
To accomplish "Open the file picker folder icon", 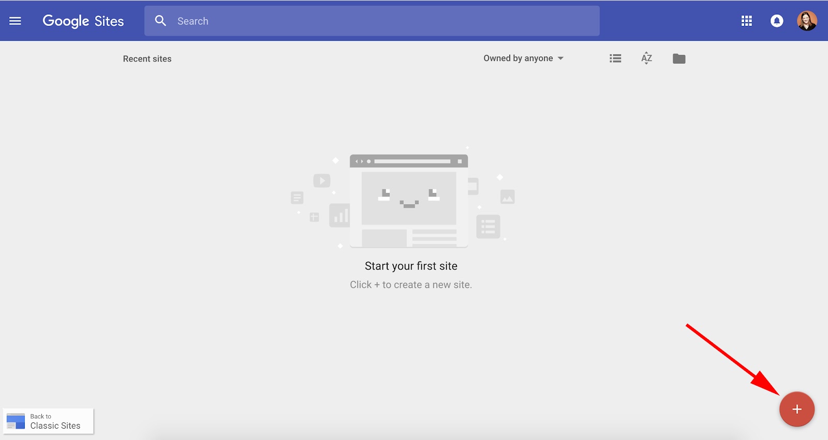I will 679,58.
